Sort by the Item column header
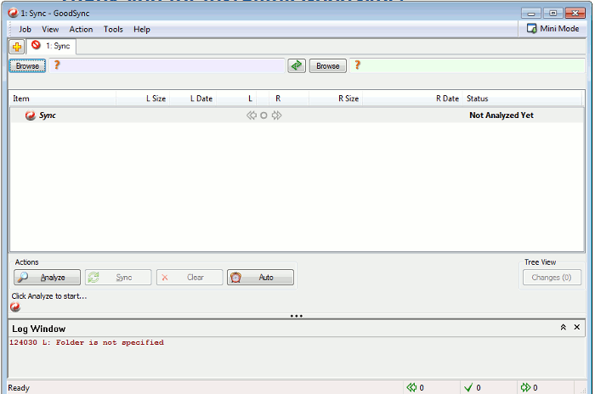Viewport: 595px width, 394px height. 63,98
